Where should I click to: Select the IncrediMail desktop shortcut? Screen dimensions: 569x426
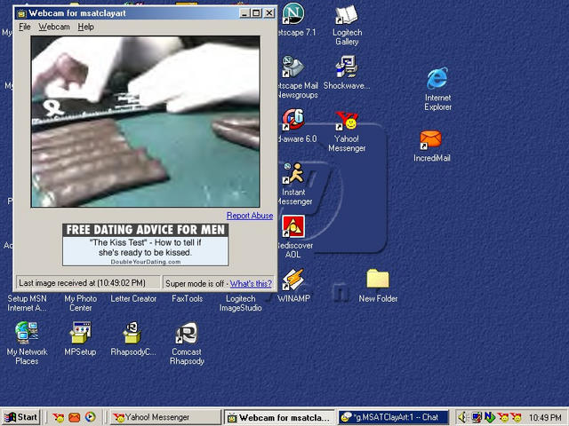[x=430, y=140]
